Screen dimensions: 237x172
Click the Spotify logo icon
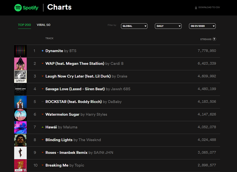(x=18, y=8)
